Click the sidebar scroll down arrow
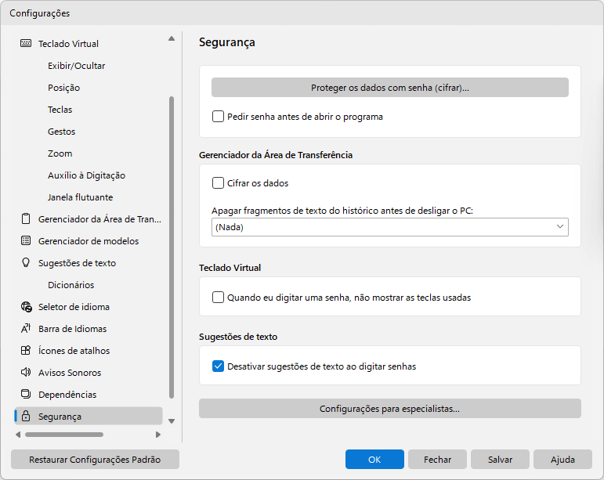604x480 pixels. click(x=172, y=421)
